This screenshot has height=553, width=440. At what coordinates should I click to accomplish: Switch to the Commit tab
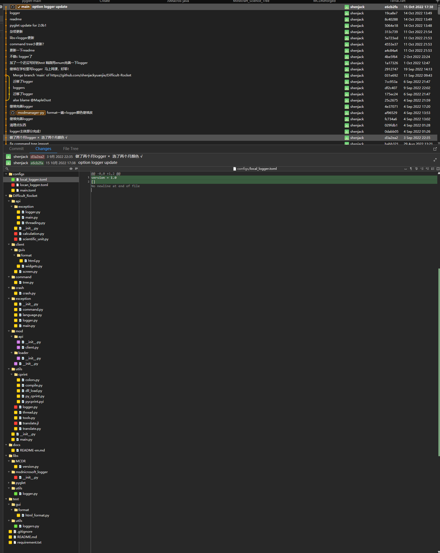point(16,149)
